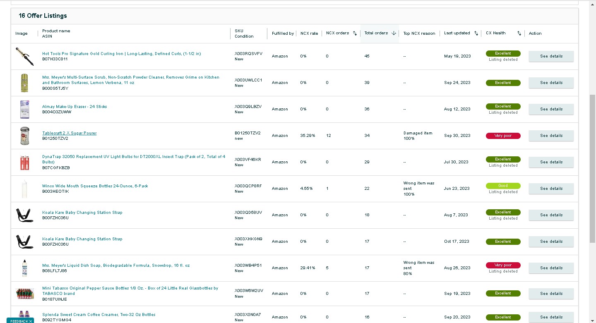Viewport: 596px width, 323px height.
Task: Open Koala Kare strap image for SKU X003QD58UV
Action: (x=24, y=215)
